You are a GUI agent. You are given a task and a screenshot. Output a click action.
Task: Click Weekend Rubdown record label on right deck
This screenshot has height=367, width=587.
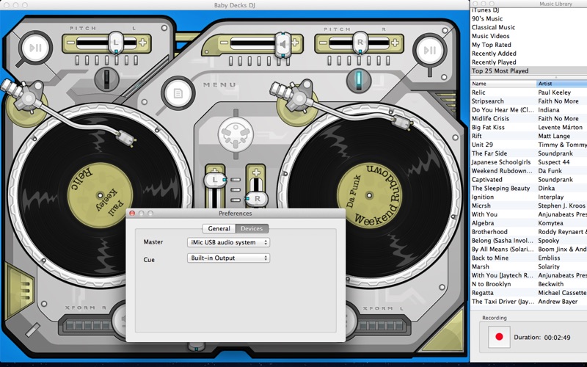pos(369,195)
